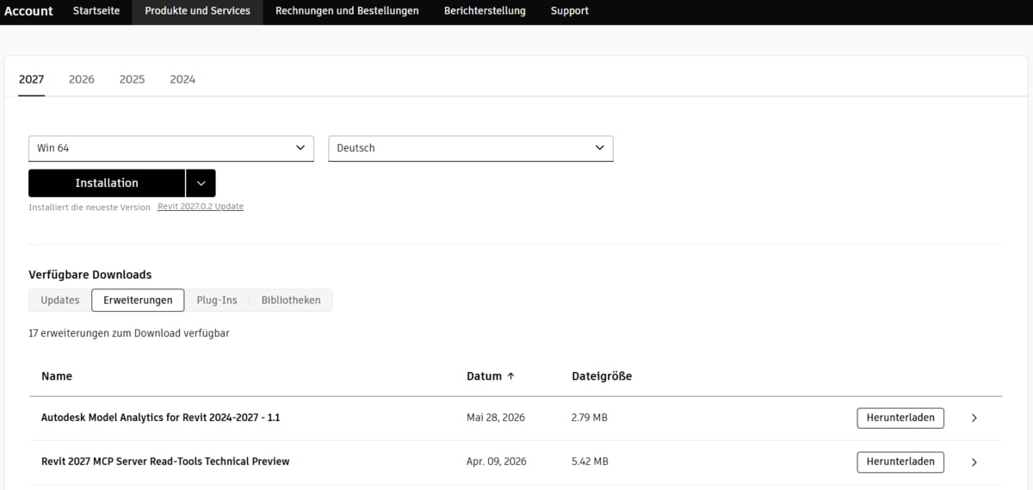Open the Startseite menu item
The height and width of the screenshot is (490, 1033).
coord(96,11)
